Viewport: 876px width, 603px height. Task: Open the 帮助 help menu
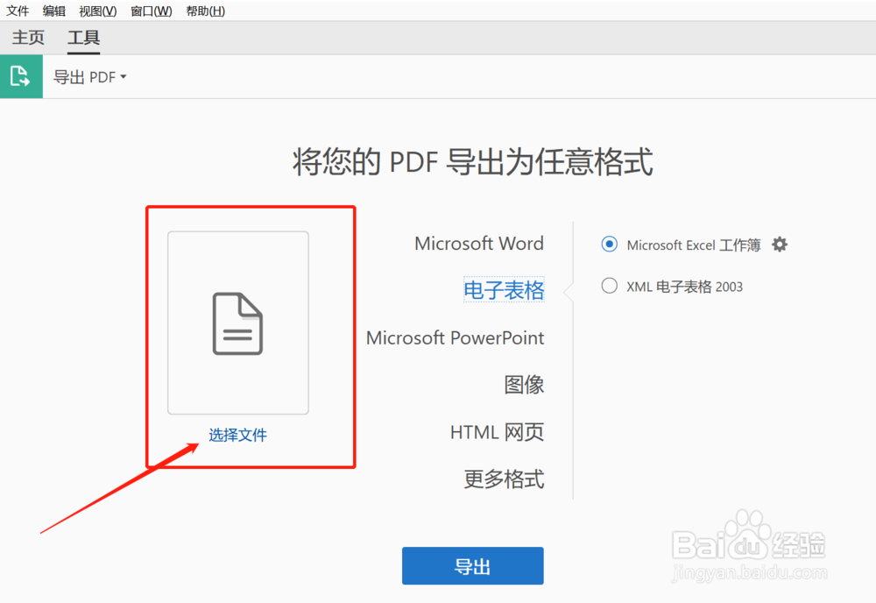coord(204,11)
